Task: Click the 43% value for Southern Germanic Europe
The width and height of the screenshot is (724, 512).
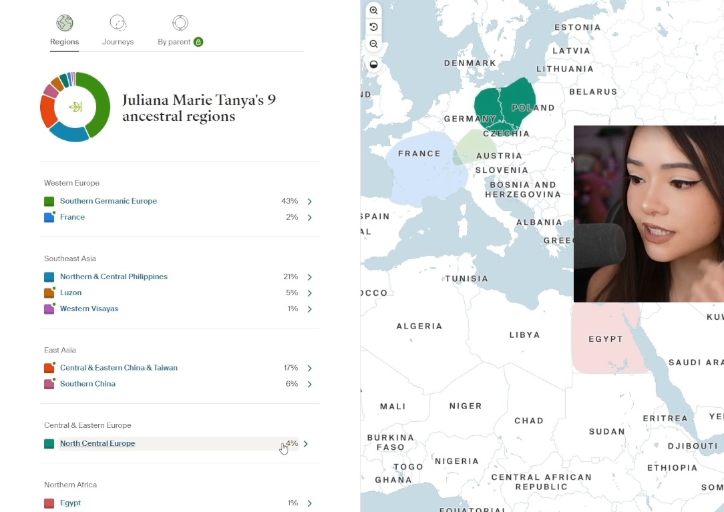Action: [289, 201]
